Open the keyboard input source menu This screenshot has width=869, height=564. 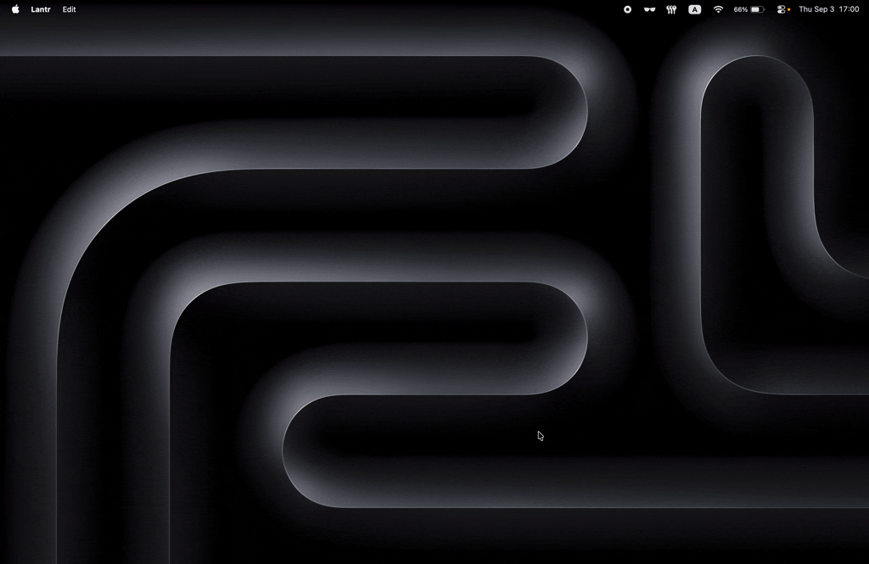694,9
